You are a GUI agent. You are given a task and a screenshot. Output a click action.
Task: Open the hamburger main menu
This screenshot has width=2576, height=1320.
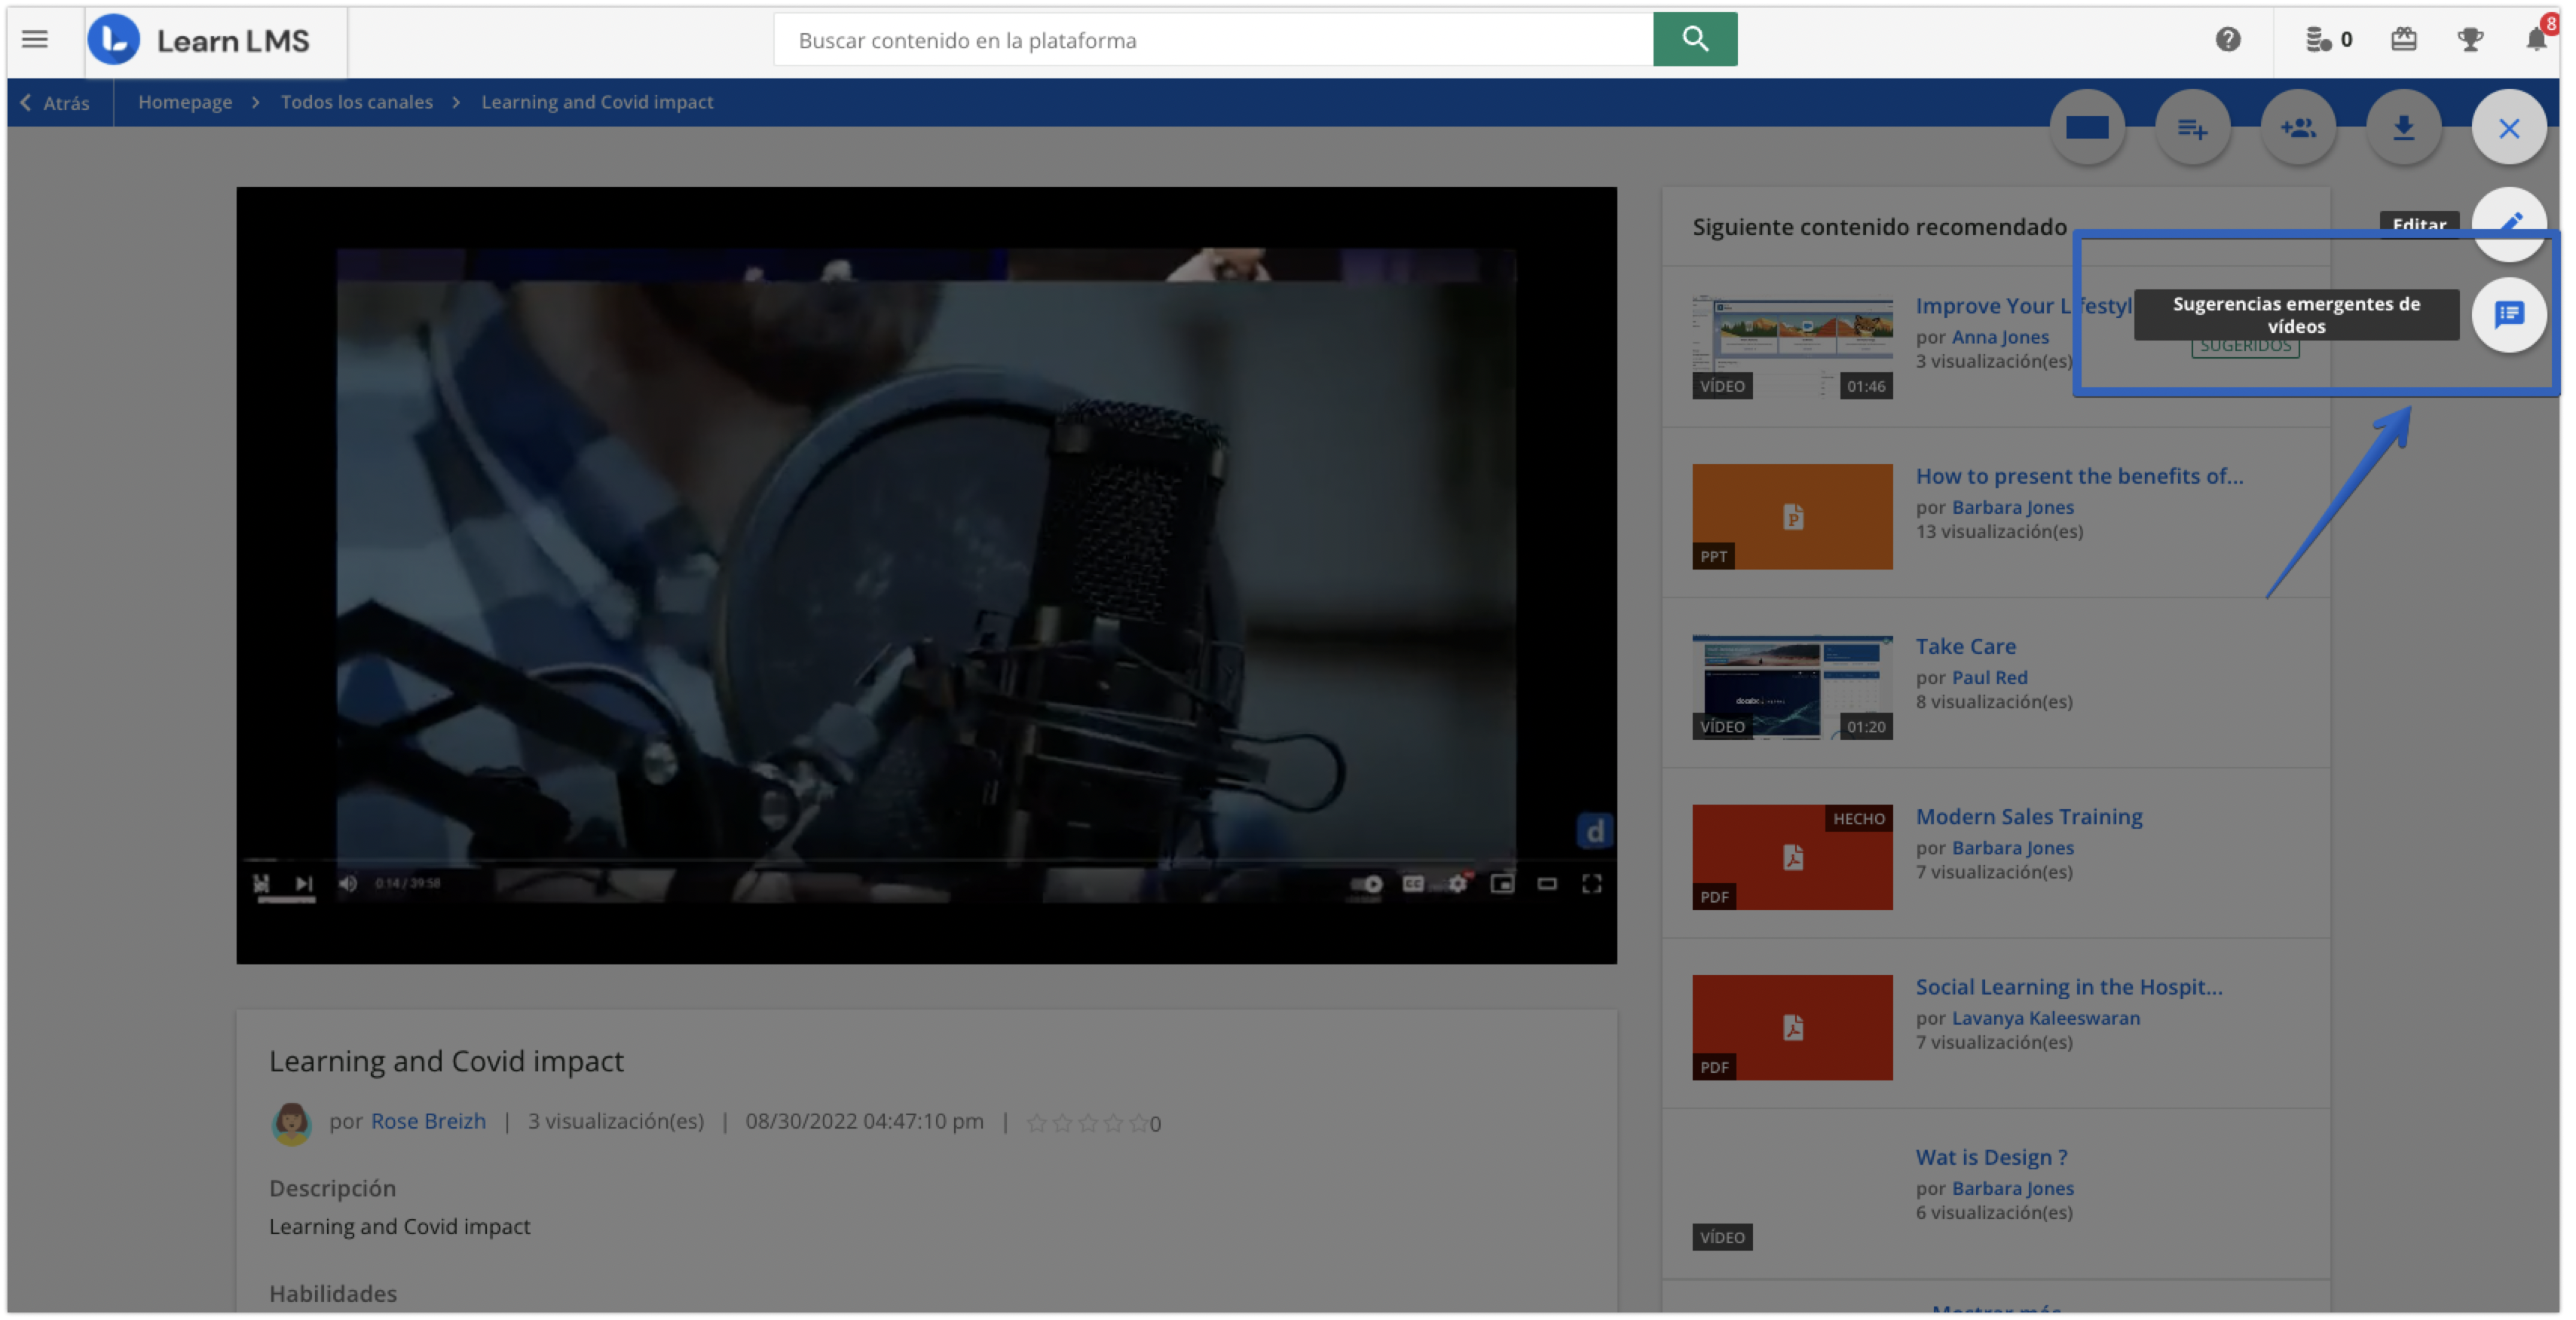click(x=35, y=40)
